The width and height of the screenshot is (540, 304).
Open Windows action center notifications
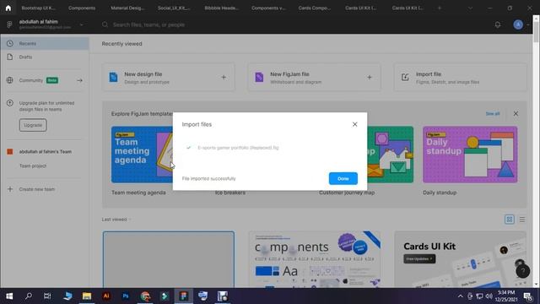(527, 296)
